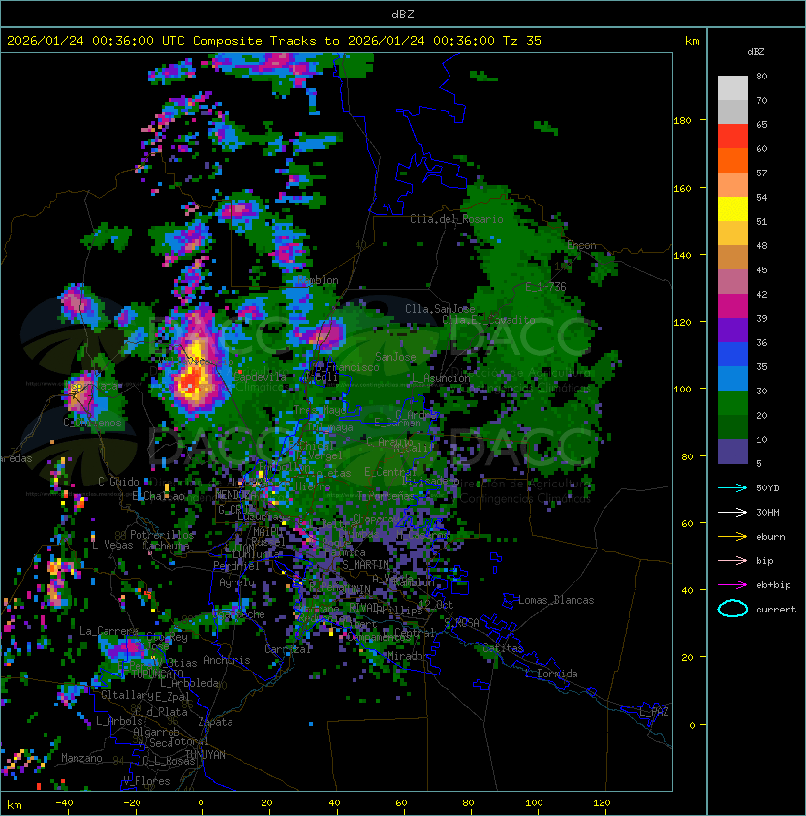Click the 'Anchoris' place label
Screen dimensions: 806x816
[227, 660]
